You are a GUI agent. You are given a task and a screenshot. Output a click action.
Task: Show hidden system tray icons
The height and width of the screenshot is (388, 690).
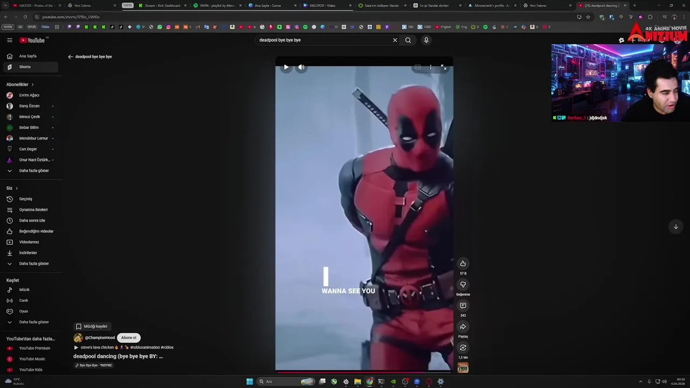[x=640, y=382]
